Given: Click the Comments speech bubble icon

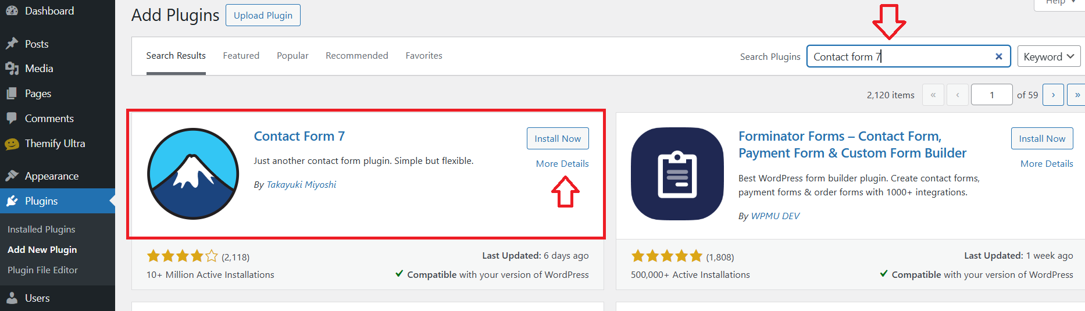Looking at the screenshot, I should click(12, 118).
